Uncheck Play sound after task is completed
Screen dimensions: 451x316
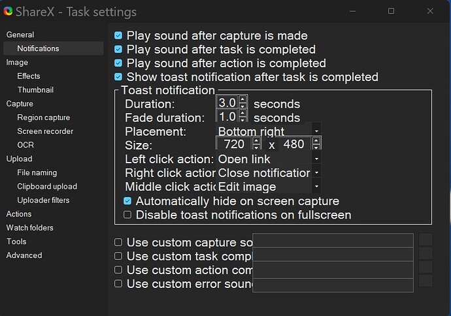pyautogui.click(x=118, y=49)
